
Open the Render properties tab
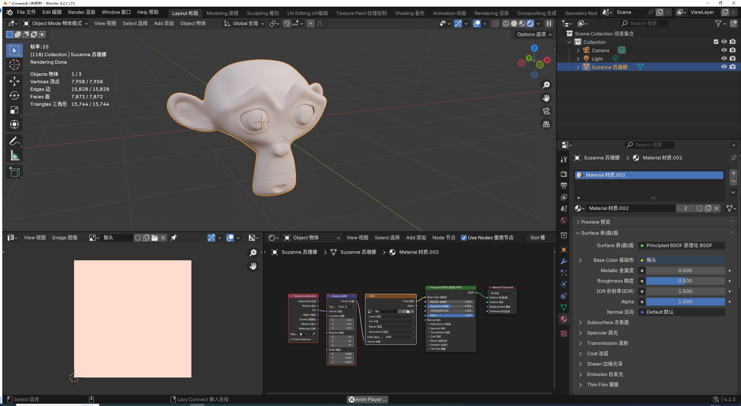click(564, 174)
